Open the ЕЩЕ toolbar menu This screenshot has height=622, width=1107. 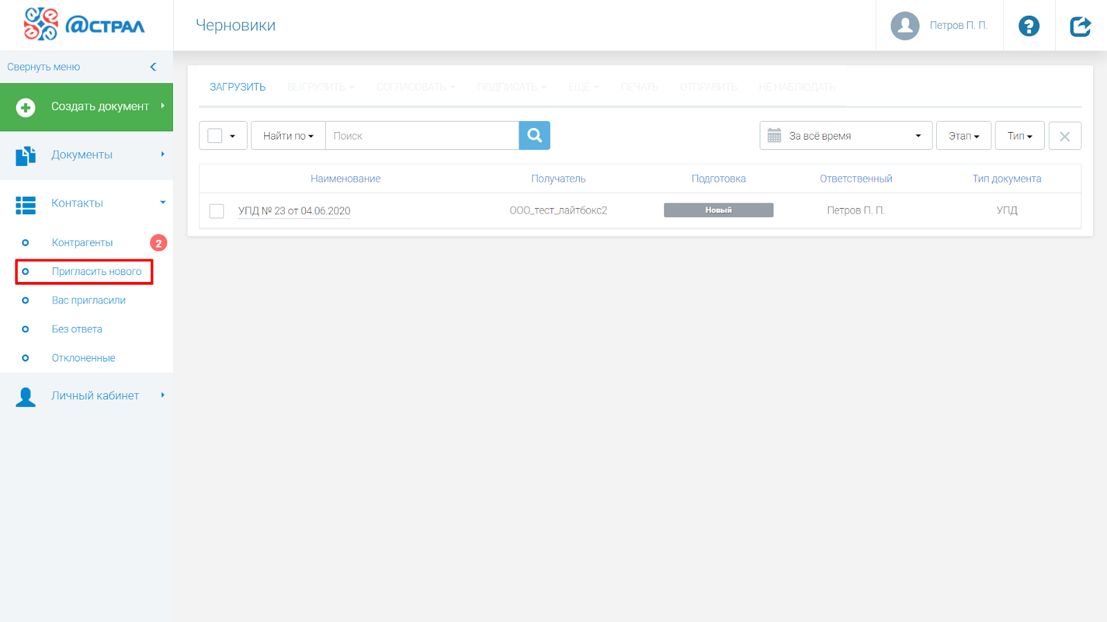tap(583, 87)
